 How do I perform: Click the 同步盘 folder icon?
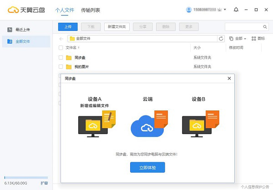(69, 58)
